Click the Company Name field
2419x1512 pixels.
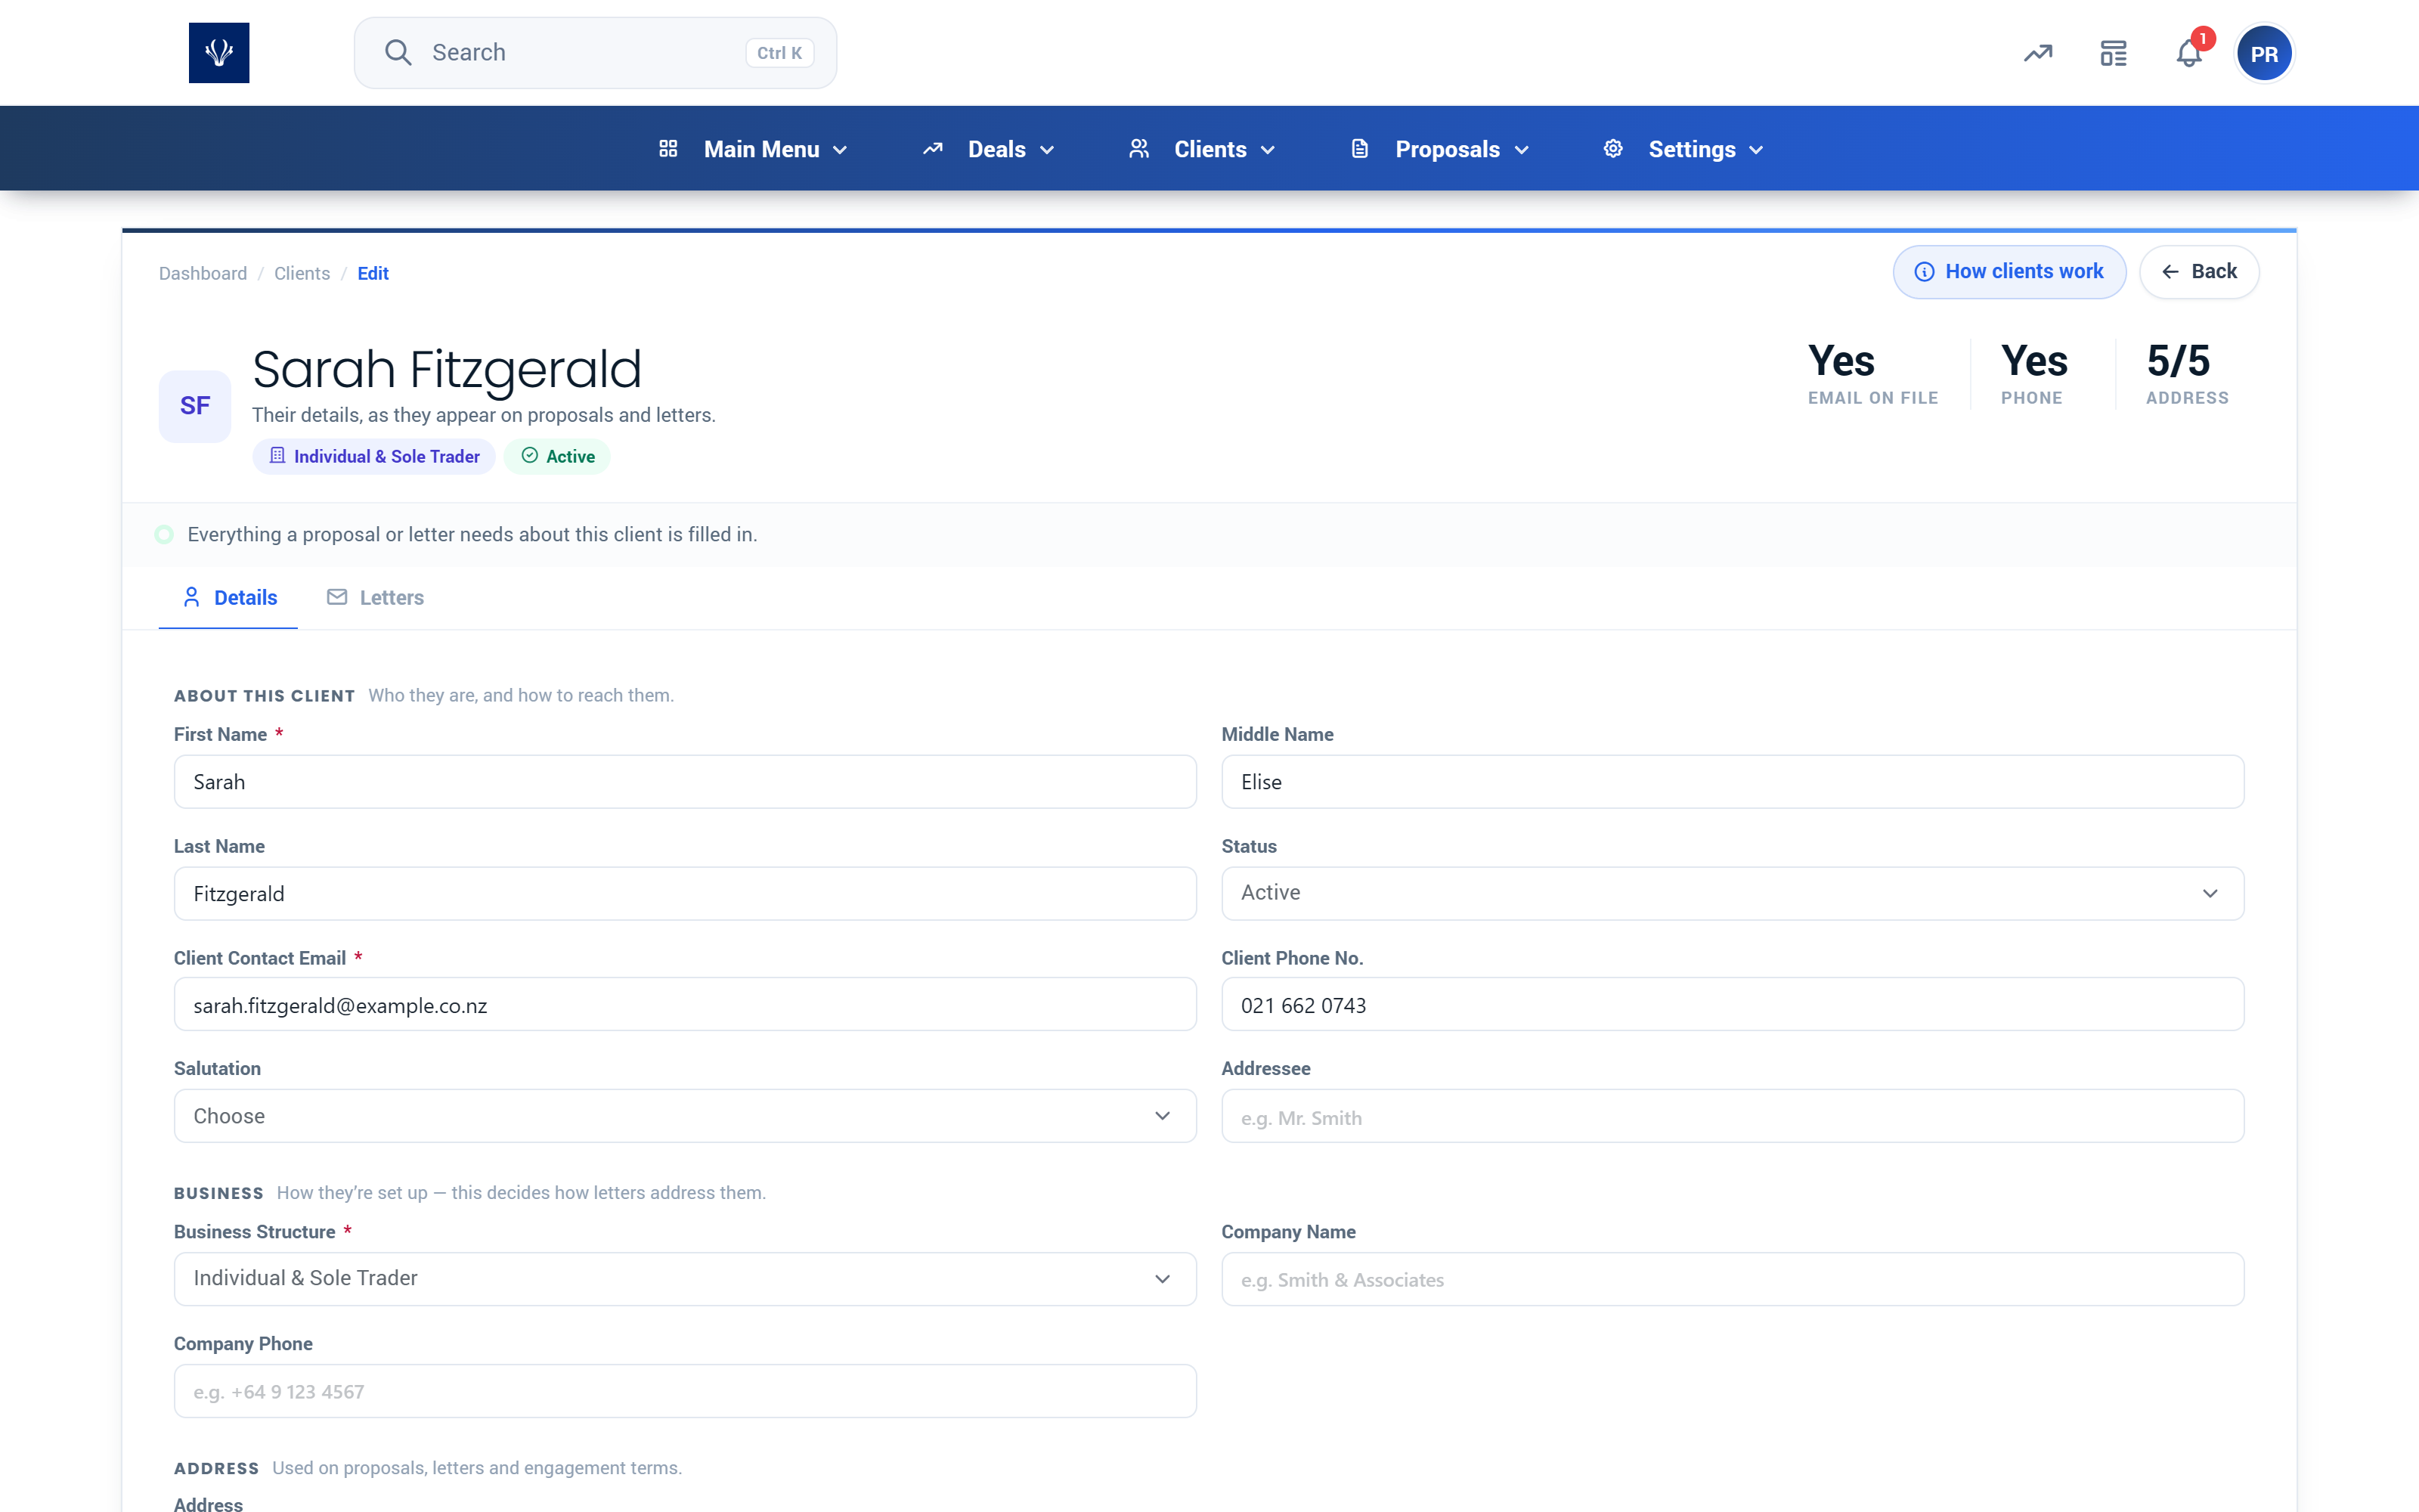click(x=1733, y=1279)
